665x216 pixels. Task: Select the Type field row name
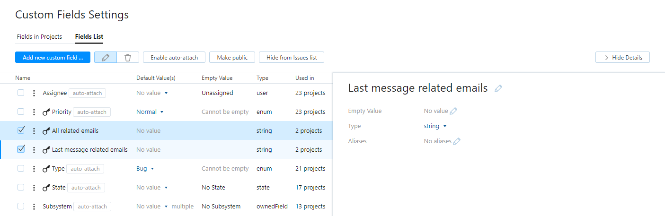click(58, 169)
